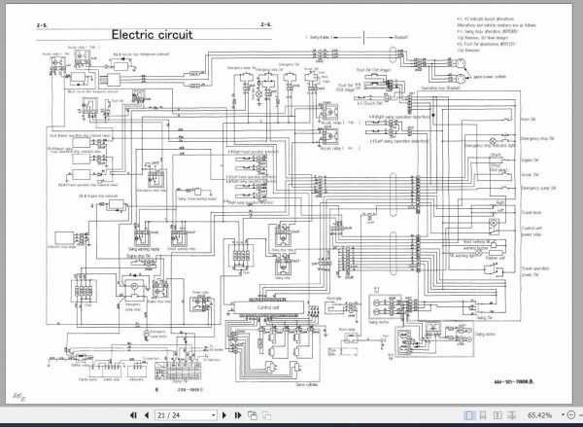Click the 65.42% zoom value

click(x=539, y=415)
